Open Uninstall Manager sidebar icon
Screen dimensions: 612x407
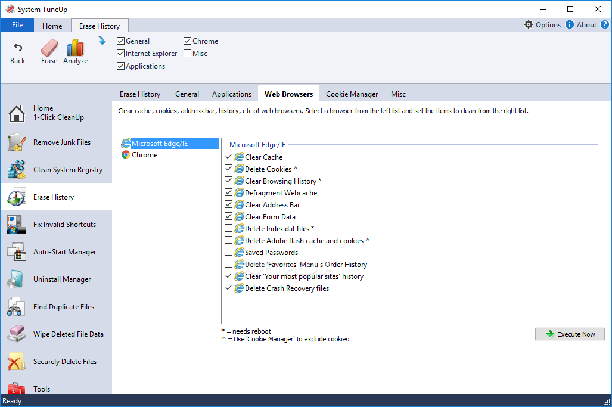pos(17,279)
